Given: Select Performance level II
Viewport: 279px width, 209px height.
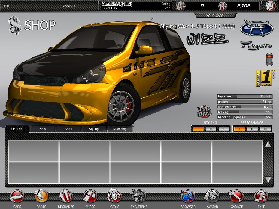Looking at the screenshot, I should [252, 129].
